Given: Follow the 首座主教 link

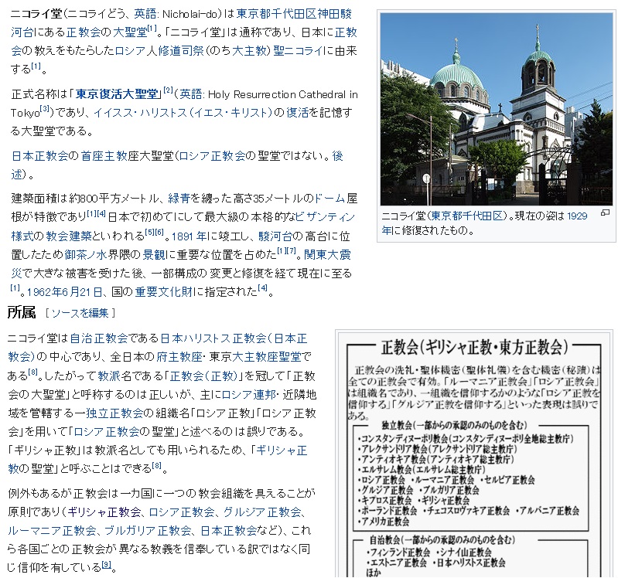Looking at the screenshot, I should coord(104,156).
